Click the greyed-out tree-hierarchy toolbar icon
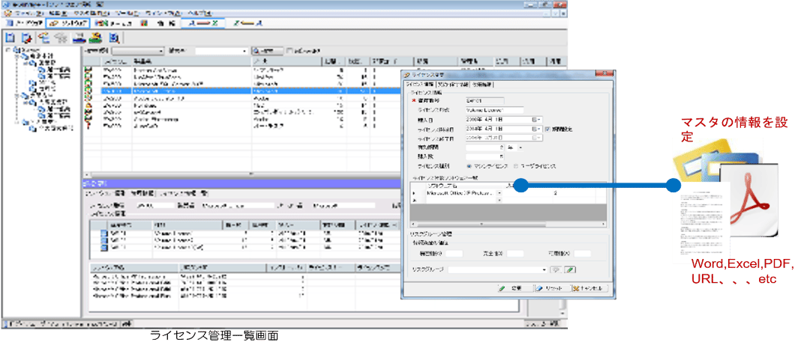The height and width of the screenshot is (348, 810). click(x=61, y=37)
